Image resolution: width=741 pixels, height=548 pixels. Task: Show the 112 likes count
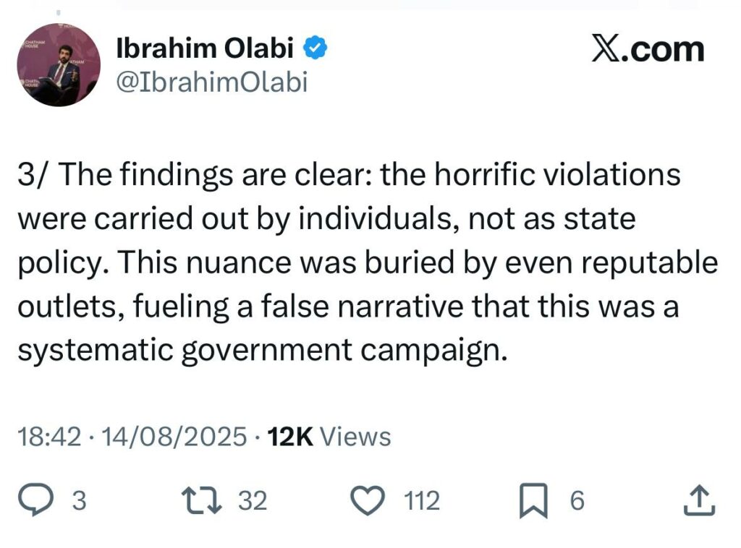point(421,501)
